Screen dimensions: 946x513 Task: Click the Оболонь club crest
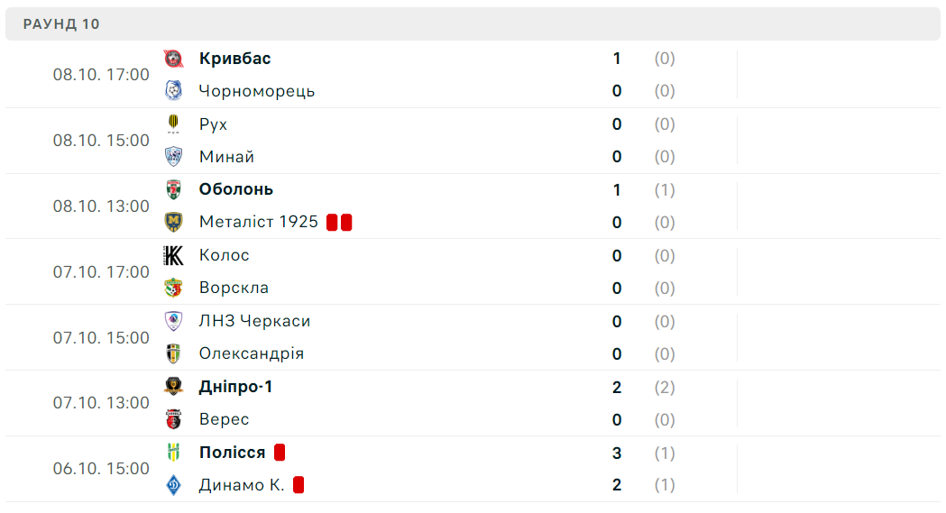(173, 189)
